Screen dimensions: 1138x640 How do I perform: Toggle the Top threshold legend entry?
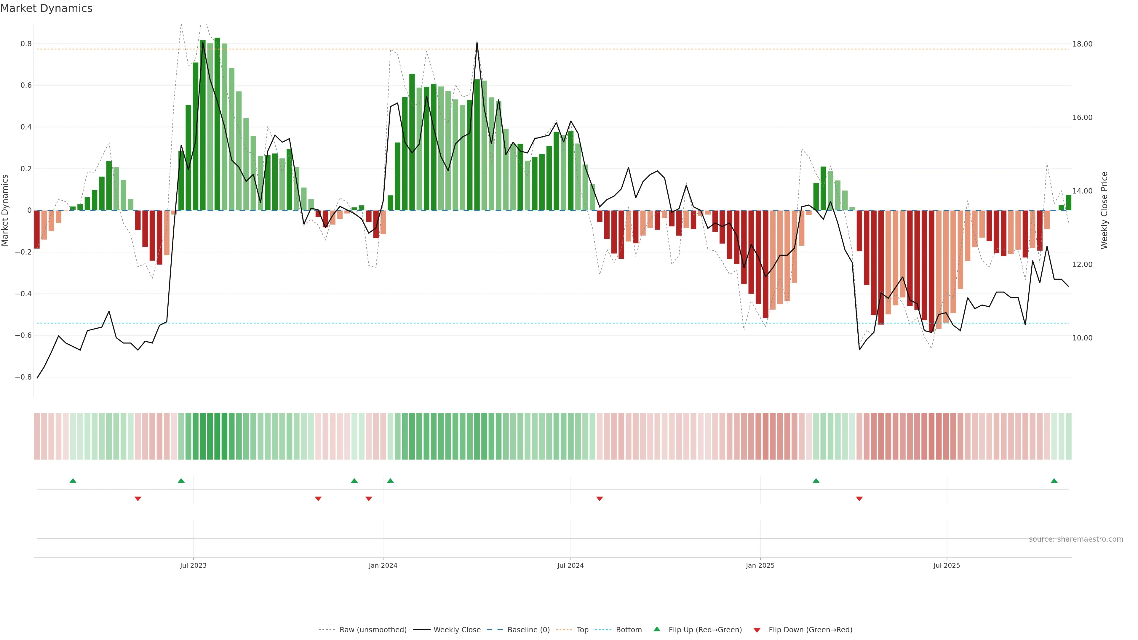582,630
